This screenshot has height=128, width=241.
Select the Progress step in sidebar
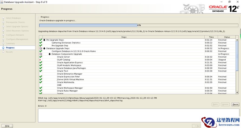click(x=10, y=48)
